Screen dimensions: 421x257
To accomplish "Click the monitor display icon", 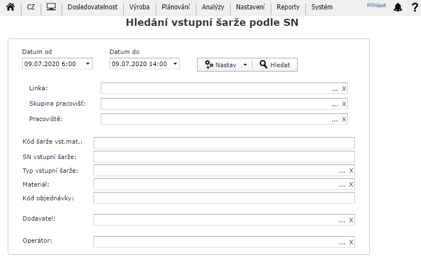I will point(51,8).
